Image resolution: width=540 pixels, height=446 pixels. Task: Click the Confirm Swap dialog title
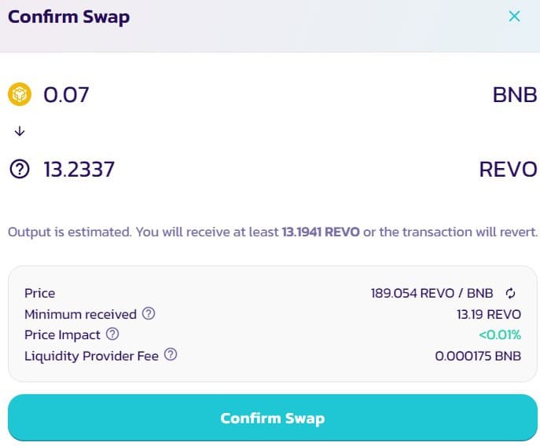coord(69,16)
